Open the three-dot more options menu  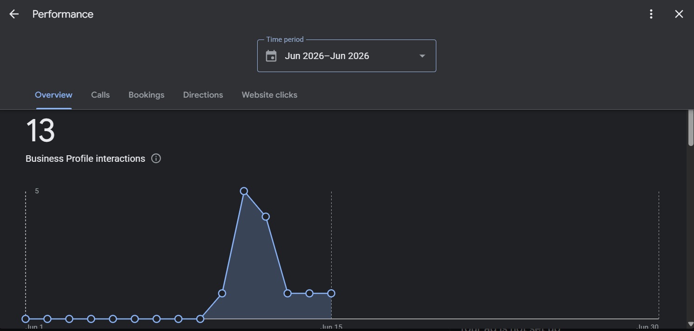click(x=651, y=14)
